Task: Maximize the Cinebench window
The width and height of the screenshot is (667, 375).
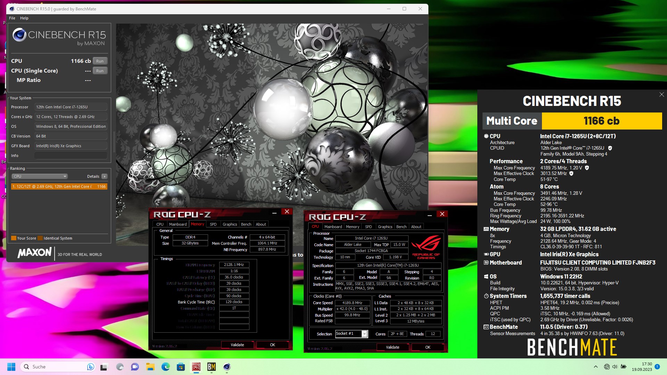Action: point(404,9)
